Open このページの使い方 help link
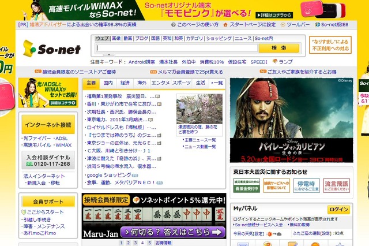 [x=198, y=24]
